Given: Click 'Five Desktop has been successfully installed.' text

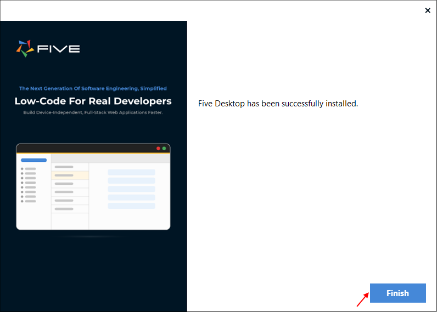Looking at the screenshot, I should click(278, 104).
